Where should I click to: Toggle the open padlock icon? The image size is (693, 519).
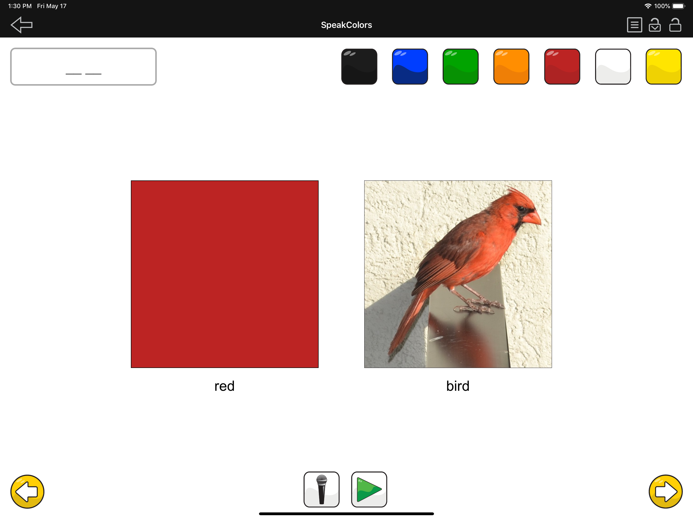click(675, 25)
